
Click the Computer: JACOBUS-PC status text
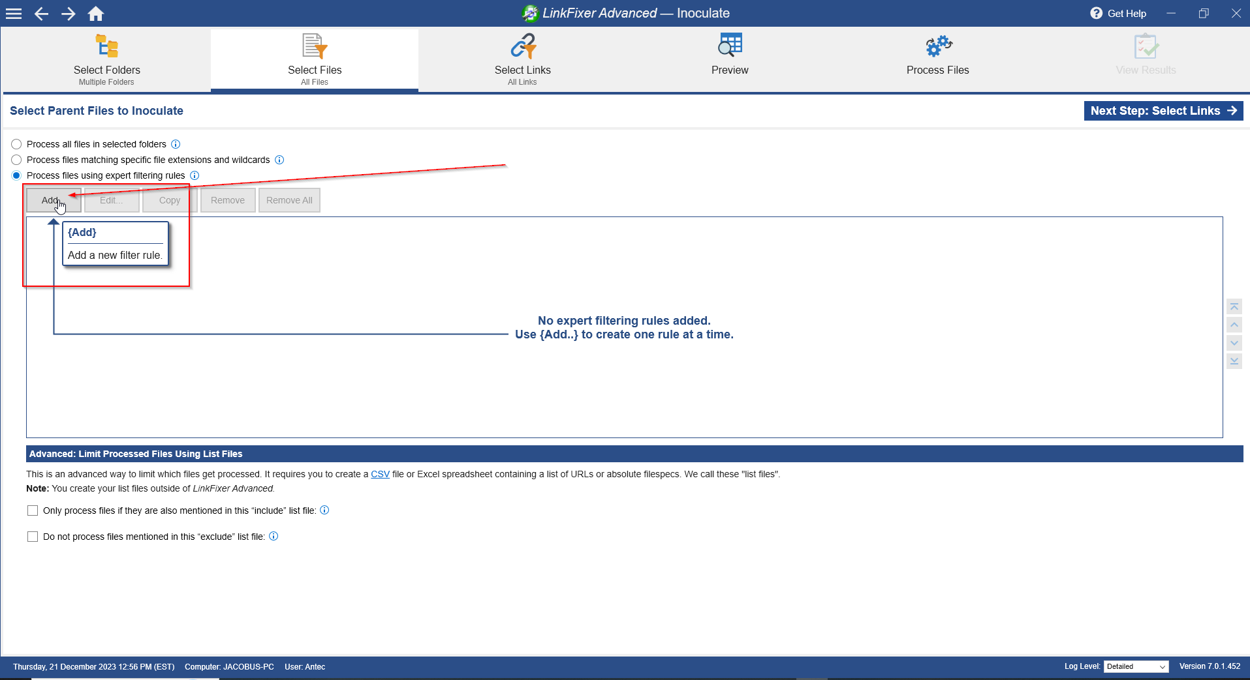point(229,667)
